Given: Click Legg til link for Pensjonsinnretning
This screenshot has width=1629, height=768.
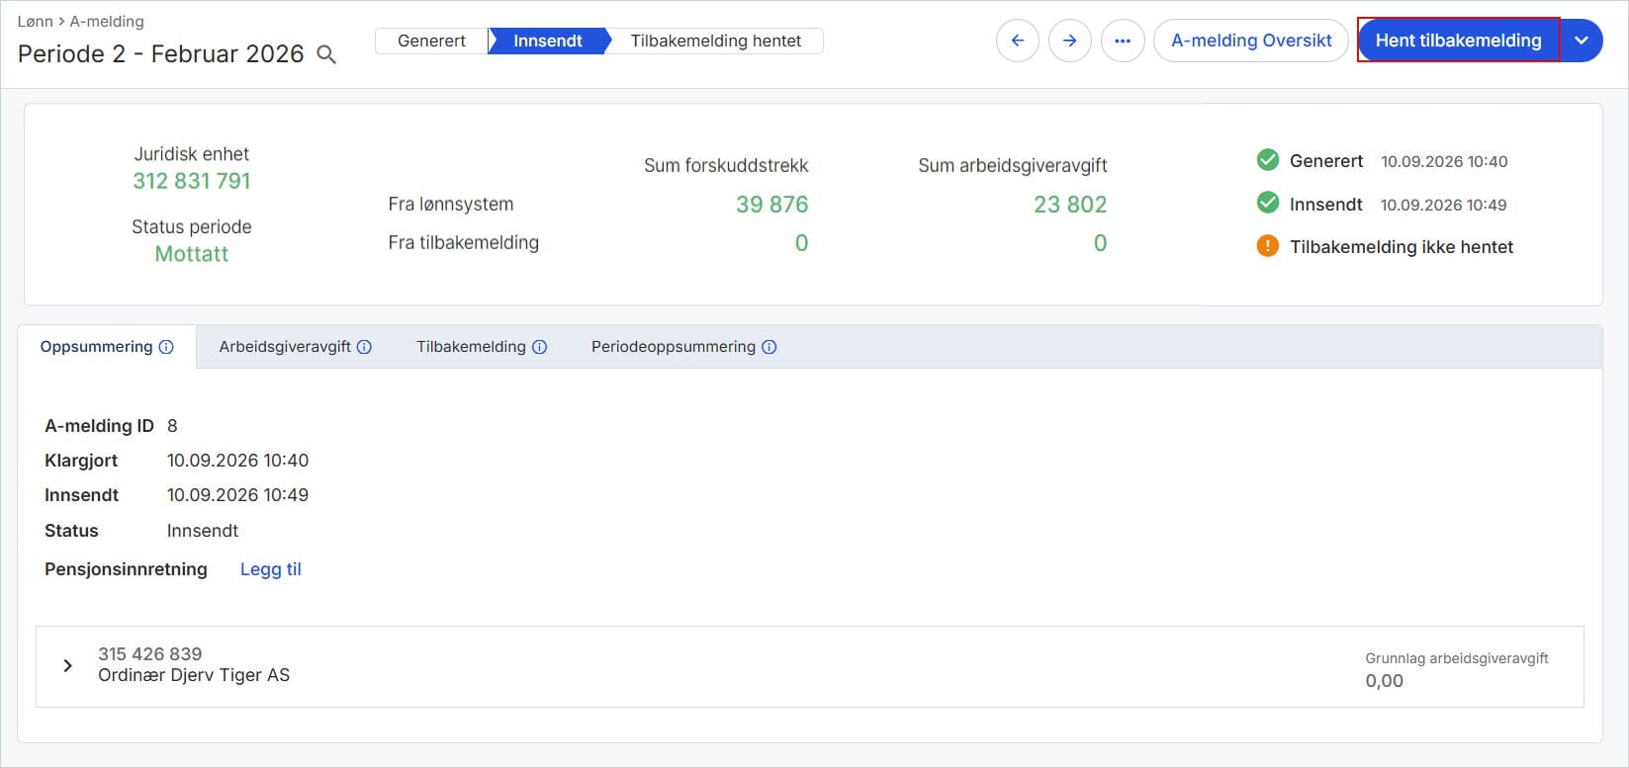Looking at the screenshot, I should tap(271, 569).
